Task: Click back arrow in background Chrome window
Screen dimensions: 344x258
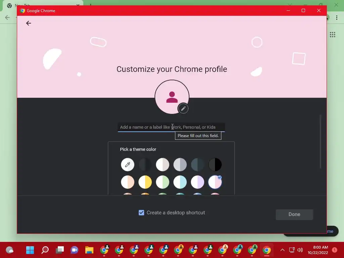Action: [x=7, y=17]
